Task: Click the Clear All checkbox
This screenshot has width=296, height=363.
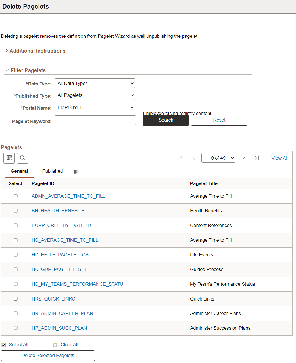Action: click(x=55, y=345)
